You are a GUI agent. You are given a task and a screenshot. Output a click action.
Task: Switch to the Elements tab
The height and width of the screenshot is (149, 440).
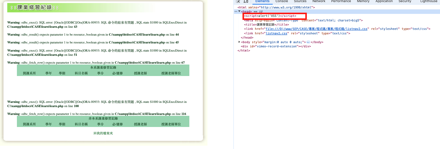click(x=262, y=2)
